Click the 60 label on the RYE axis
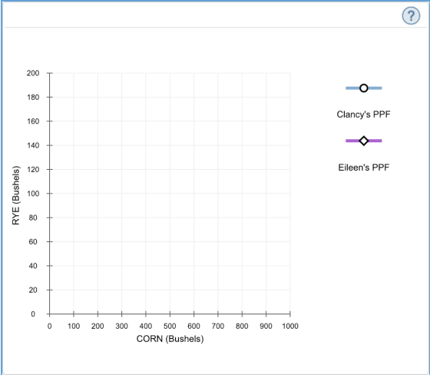 (x=33, y=241)
